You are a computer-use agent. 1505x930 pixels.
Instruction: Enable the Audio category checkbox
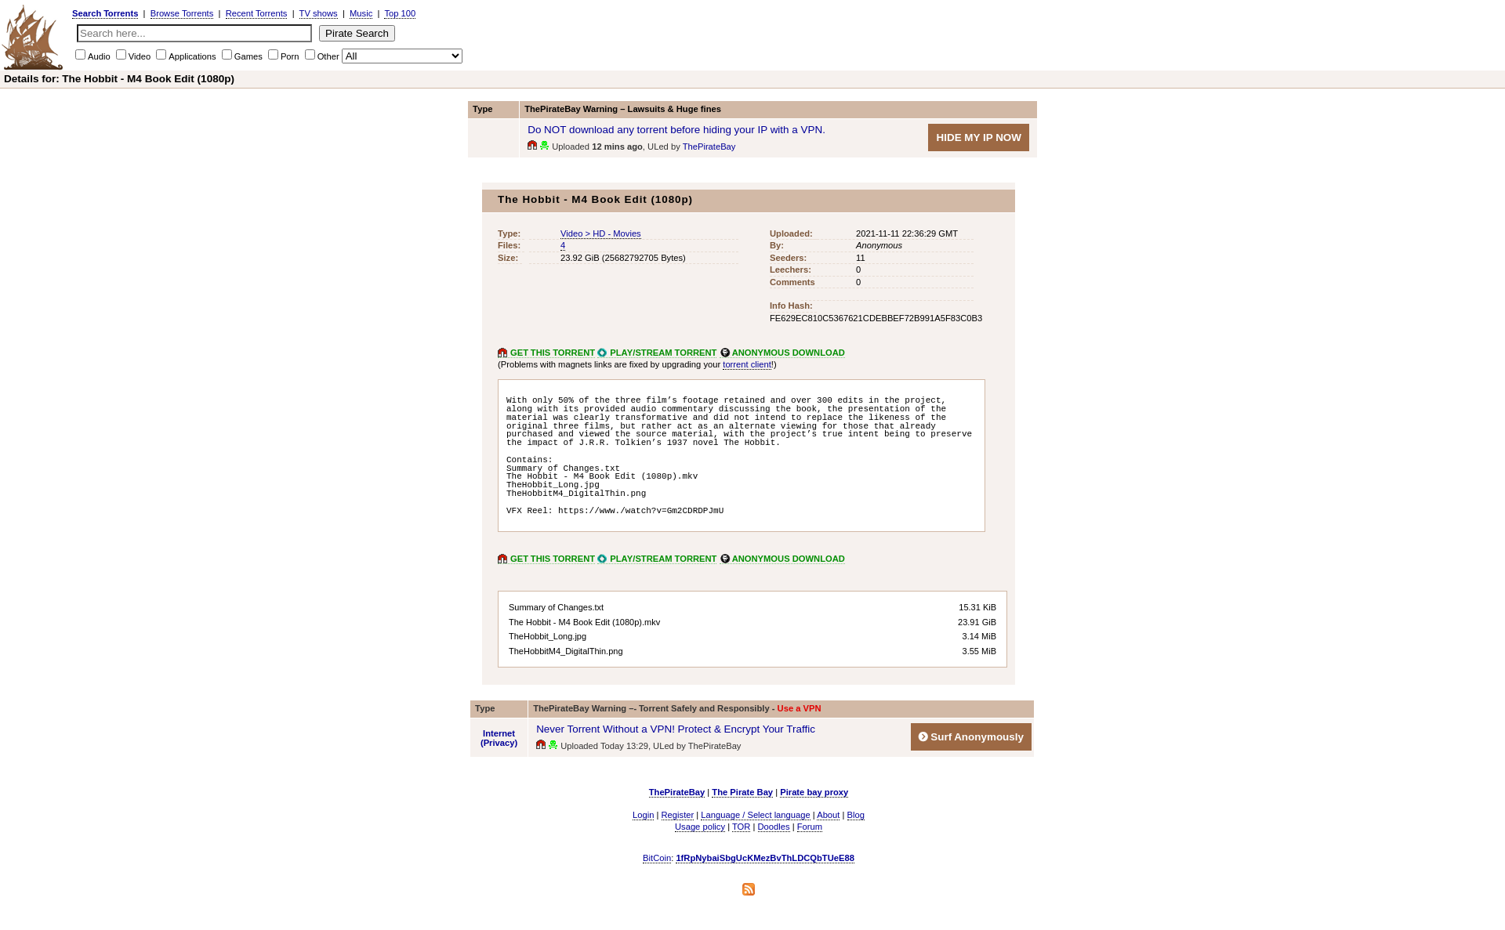click(80, 55)
